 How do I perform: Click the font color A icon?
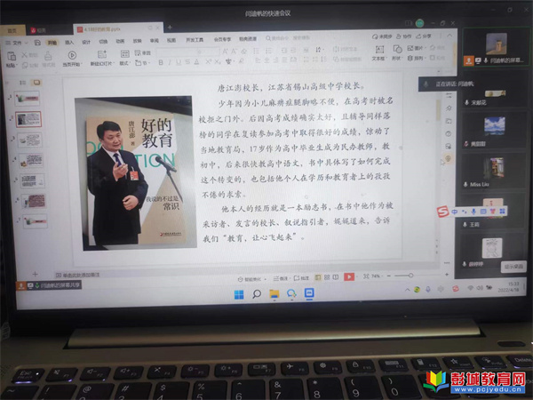click(197, 62)
